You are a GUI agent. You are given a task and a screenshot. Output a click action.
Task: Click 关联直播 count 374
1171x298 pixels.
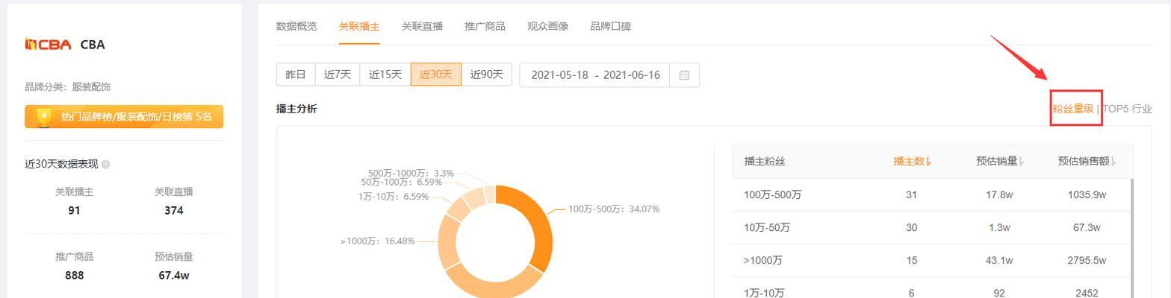pos(174,211)
